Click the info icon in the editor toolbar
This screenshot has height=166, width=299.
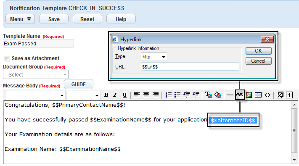289,95
